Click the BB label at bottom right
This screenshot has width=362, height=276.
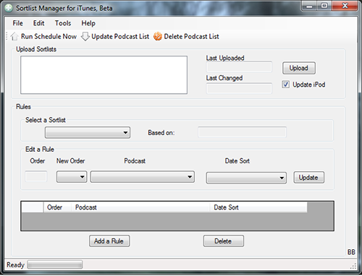[351, 252]
